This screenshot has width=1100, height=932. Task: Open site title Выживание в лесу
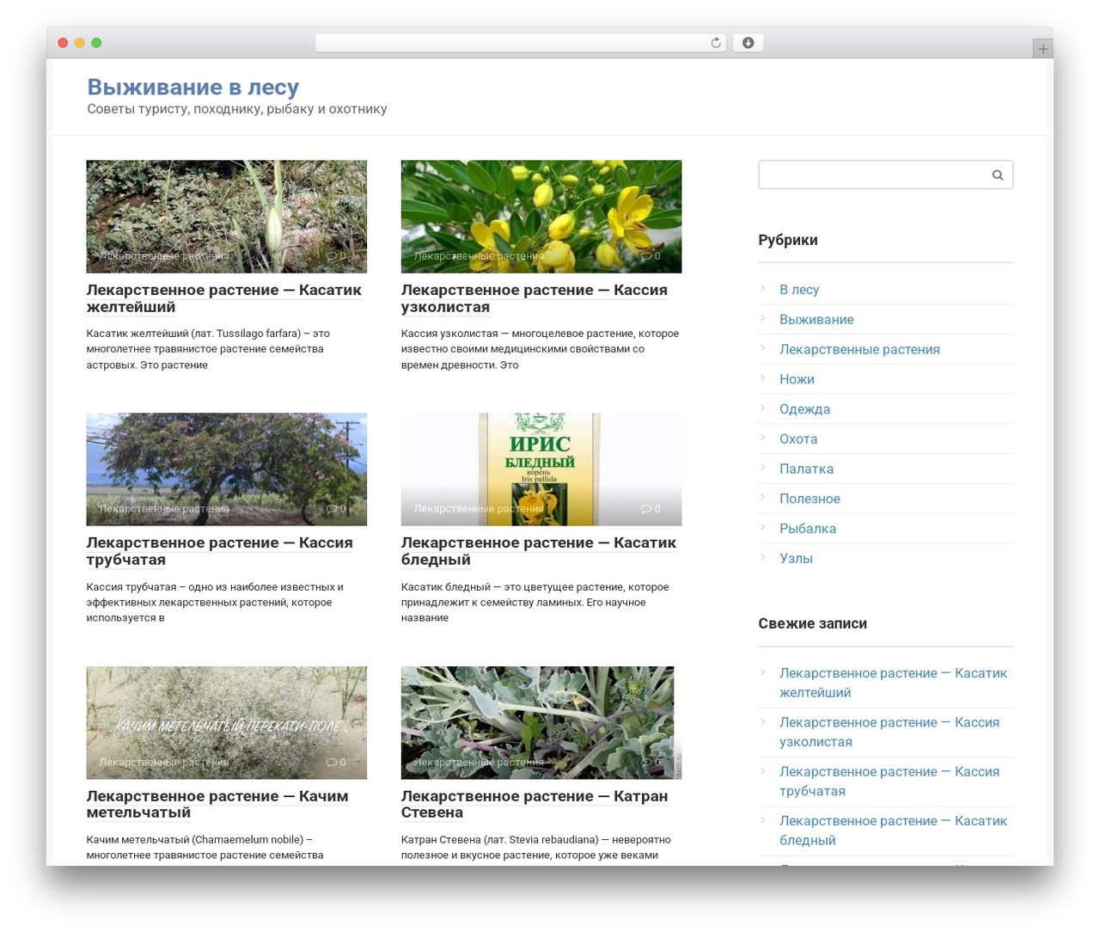(193, 87)
